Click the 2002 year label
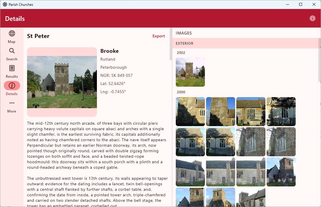Image resolution: width=321 pixels, height=207 pixels. click(181, 52)
